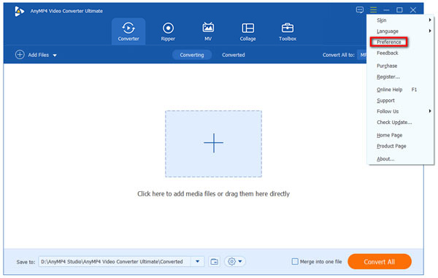Open the gear settings dropdown

click(x=234, y=261)
